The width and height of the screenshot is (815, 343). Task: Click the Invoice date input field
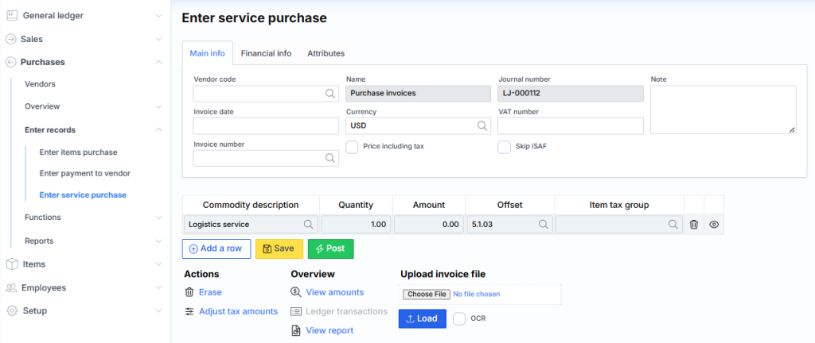tap(266, 125)
